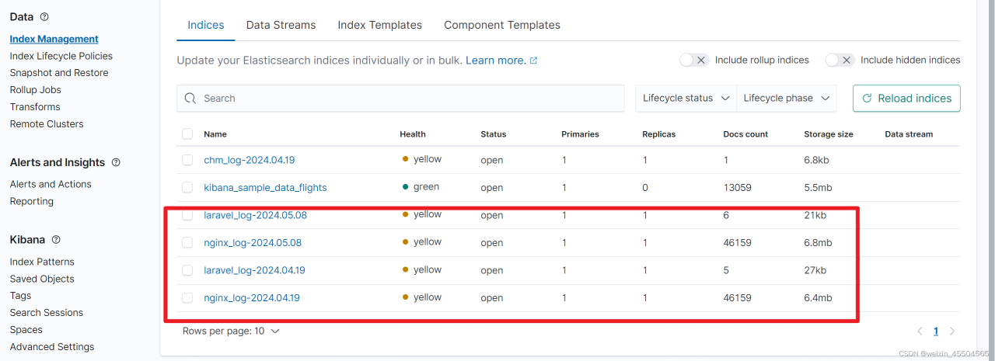This screenshot has width=995, height=361.
Task: Click the next page arrow
Action: tap(952, 331)
